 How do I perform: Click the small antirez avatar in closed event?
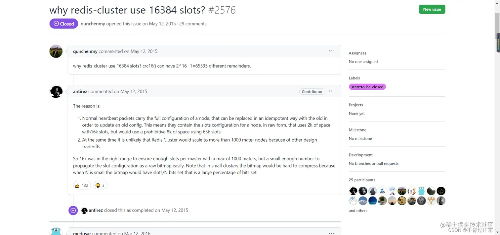(84, 211)
